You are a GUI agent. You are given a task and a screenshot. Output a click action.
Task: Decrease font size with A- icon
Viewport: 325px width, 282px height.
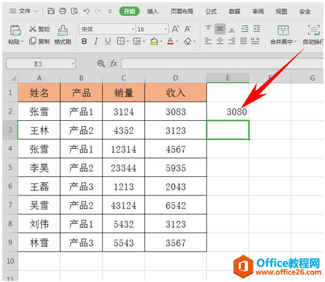click(188, 29)
